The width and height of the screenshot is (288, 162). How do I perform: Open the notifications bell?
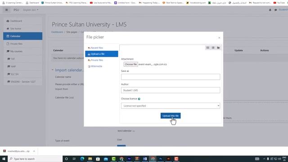[270, 10]
